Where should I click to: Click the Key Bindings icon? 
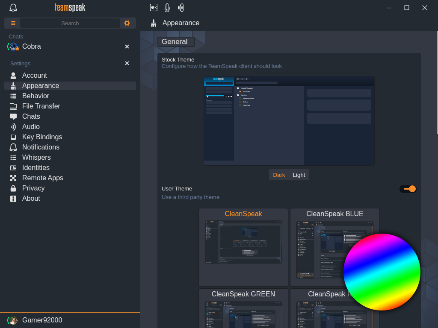13,137
